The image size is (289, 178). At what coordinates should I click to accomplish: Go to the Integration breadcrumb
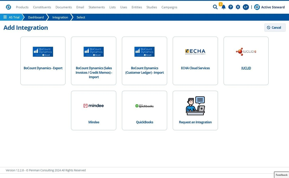[x=60, y=17]
